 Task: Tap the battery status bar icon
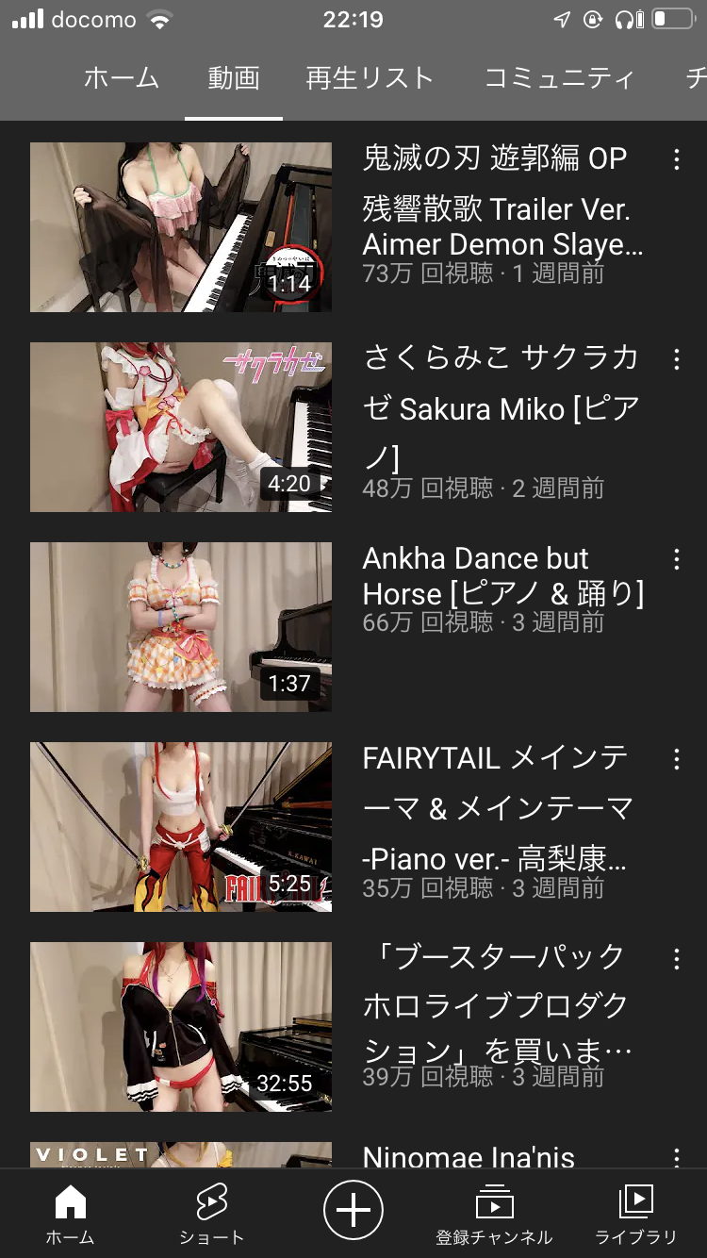(x=673, y=20)
